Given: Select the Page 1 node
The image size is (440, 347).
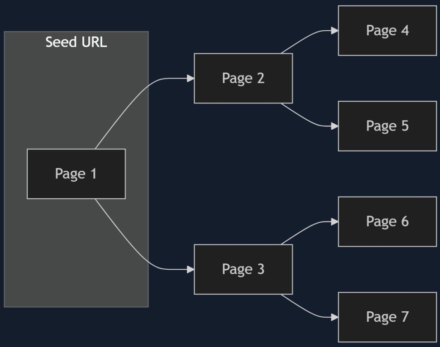Looking at the screenshot, I should coord(76,174).
